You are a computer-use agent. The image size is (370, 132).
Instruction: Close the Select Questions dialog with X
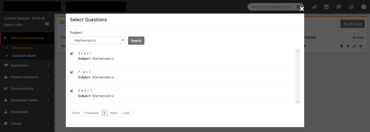point(302,9)
